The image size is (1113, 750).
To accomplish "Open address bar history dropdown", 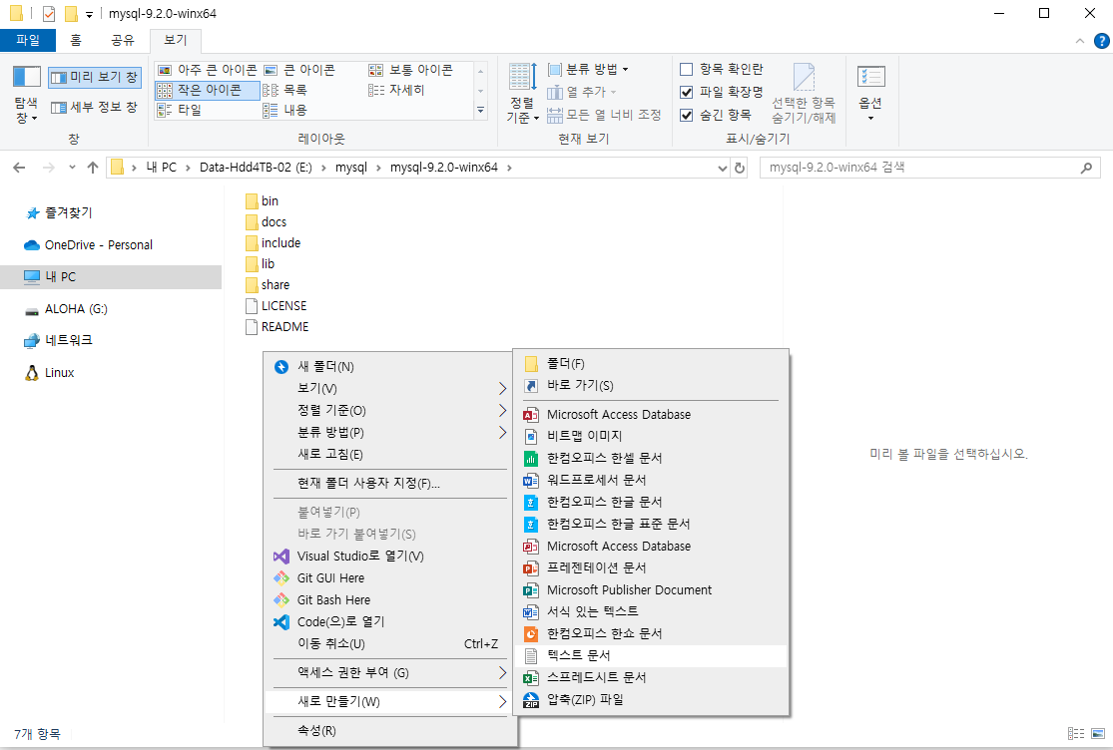I will [x=722, y=168].
